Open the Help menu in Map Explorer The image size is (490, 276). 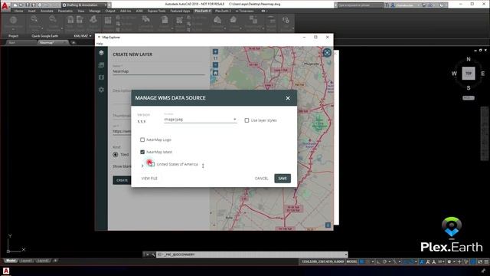pyautogui.click(x=100, y=44)
